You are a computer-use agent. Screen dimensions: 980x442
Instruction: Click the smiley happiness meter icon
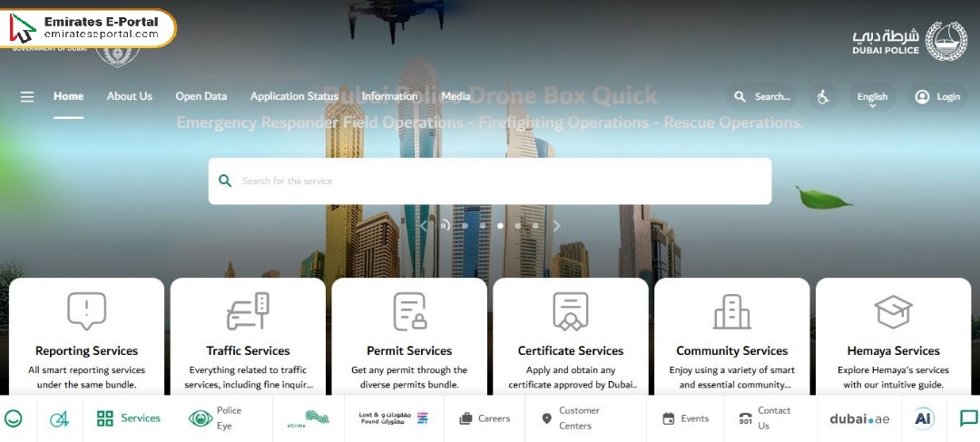(14, 418)
